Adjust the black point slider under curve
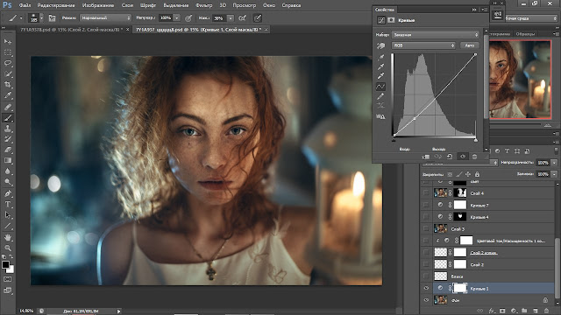This screenshot has width=561, height=315. tap(394, 140)
